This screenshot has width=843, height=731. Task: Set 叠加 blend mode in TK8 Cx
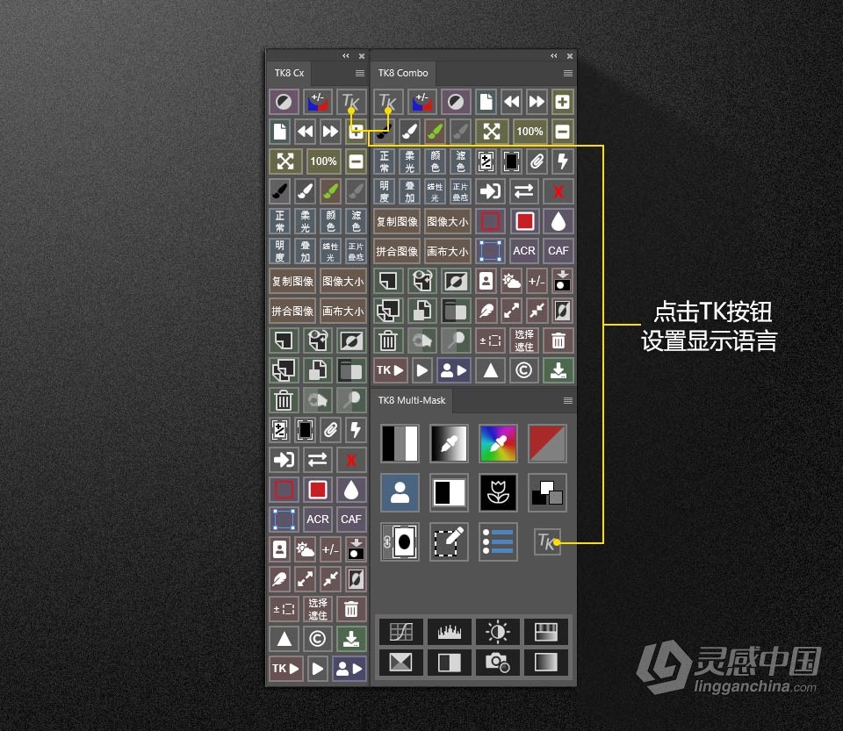pos(306,251)
